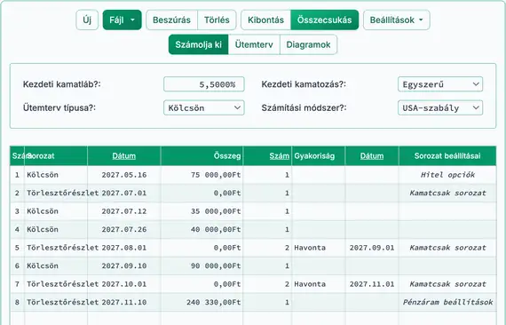Screen dimensions: 506x325
Task: Click the amount 90 000,00Ft
Action: tap(216, 266)
